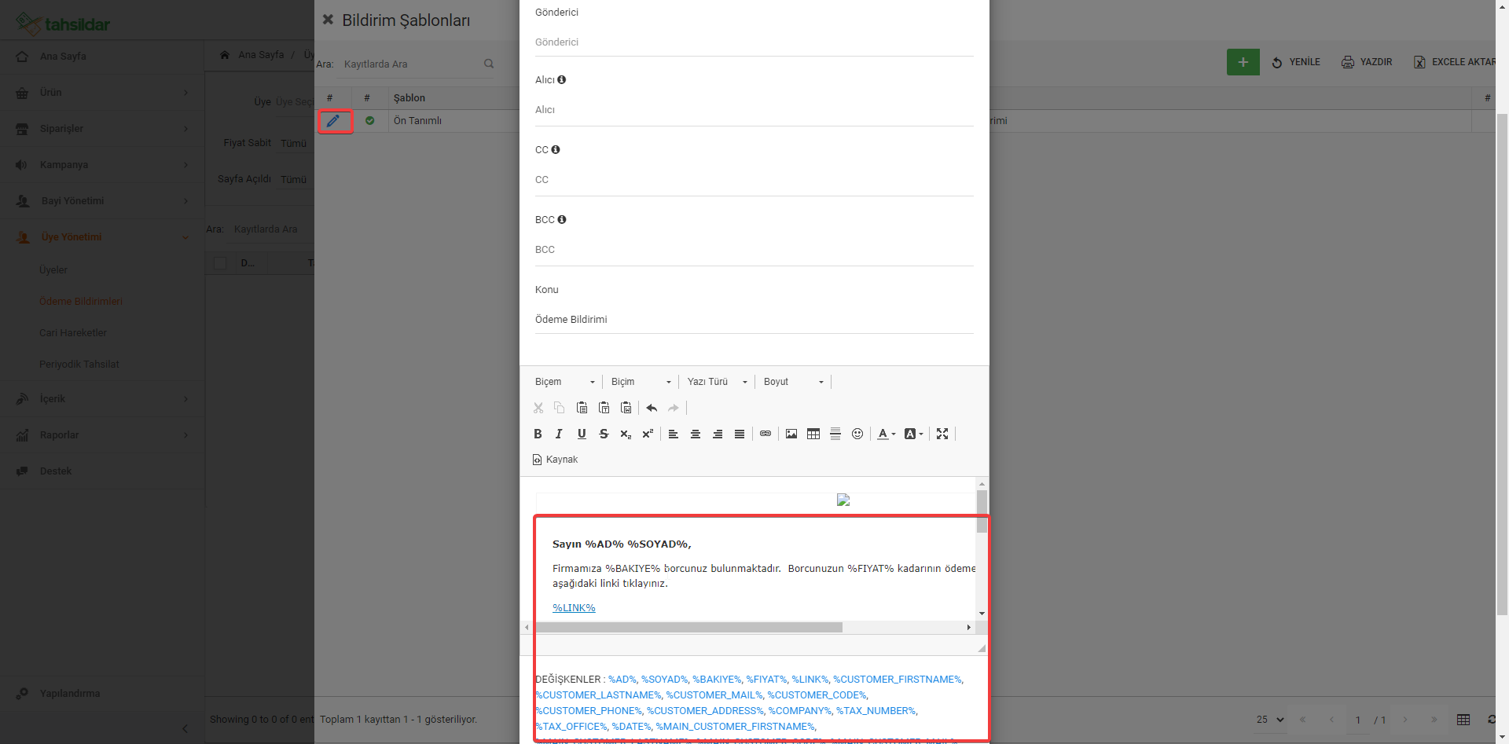Align text left in editor
Viewport: 1509px width, 744px height.
click(x=674, y=434)
